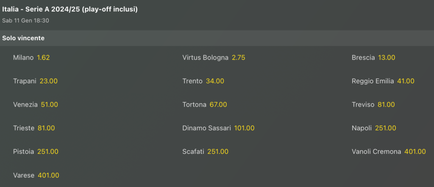This screenshot has width=434, height=187.
Task: Select Trento odds 34.00
Action: point(215,81)
